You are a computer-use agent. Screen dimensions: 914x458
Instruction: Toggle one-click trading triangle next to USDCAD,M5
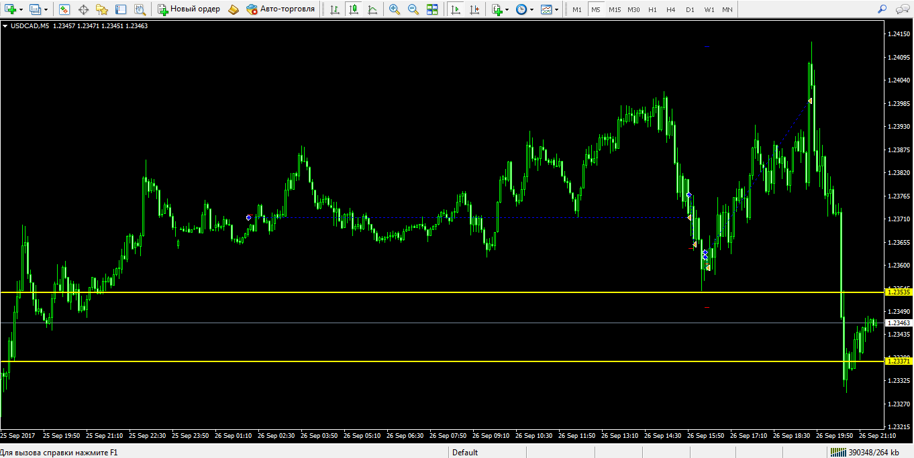coord(5,25)
